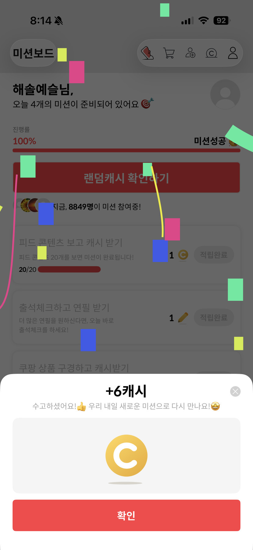Screen dimensions: 253x550
Task: Tap the 100% mission progress bar
Action: [x=127, y=150]
